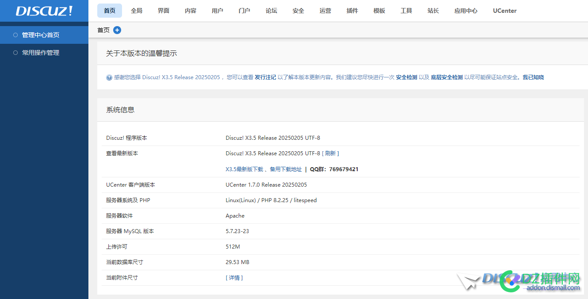Open the 发行注记 release notes link
The width and height of the screenshot is (588, 299).
coord(265,77)
